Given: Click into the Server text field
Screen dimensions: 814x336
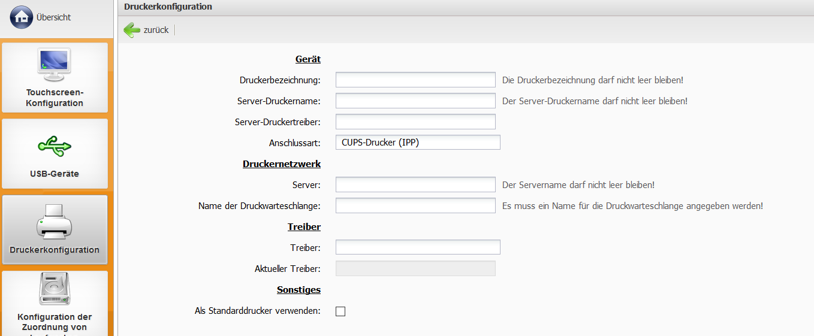Looking at the screenshot, I should coord(415,185).
